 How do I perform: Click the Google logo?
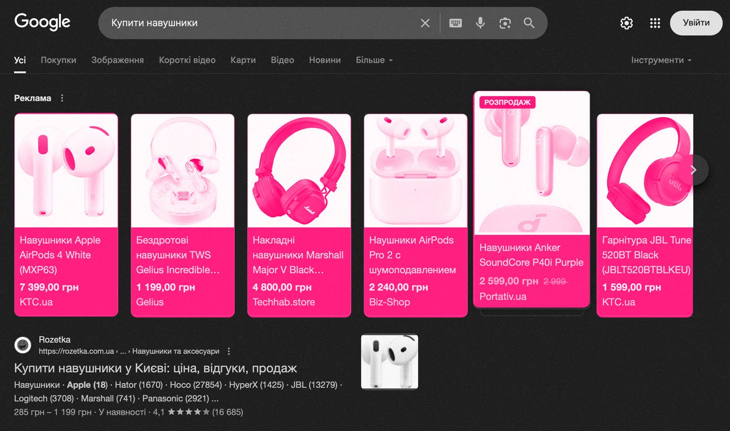coord(42,22)
